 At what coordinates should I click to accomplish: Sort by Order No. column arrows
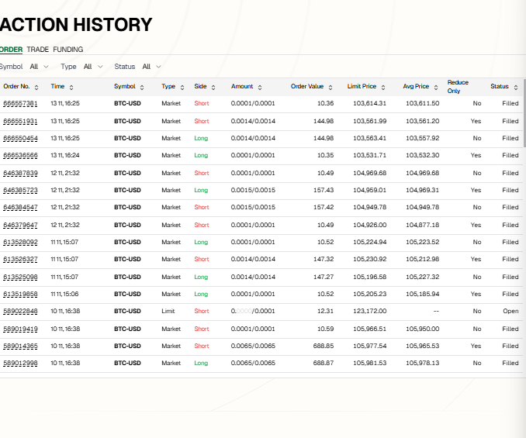(x=36, y=87)
